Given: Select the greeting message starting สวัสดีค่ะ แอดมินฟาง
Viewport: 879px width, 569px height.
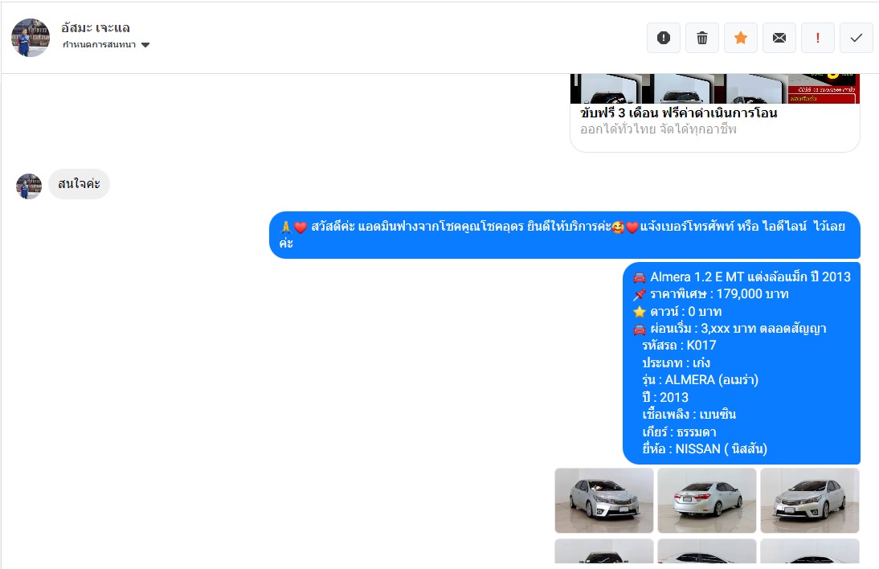Looking at the screenshot, I should coord(565,235).
